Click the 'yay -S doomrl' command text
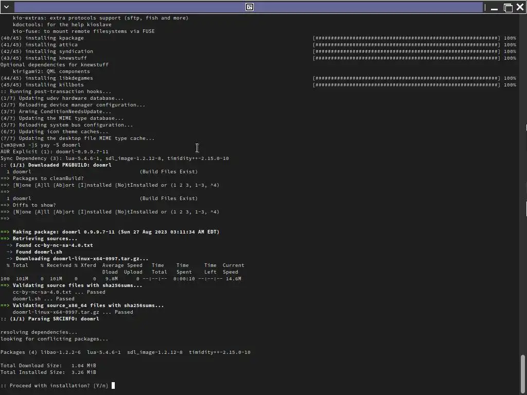The height and width of the screenshot is (395, 527). click(61, 145)
